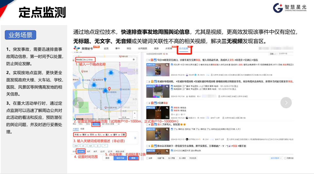This screenshot has height=174, width=314.
Task: Click the blue 搜索 search button
Action: click(x=133, y=158)
